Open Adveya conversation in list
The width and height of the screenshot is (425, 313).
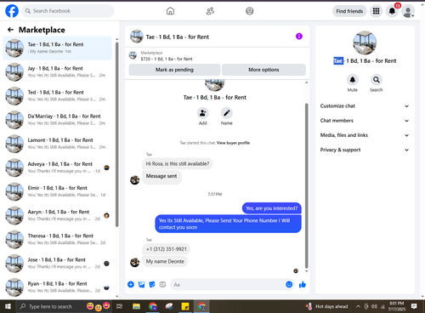coord(58,168)
